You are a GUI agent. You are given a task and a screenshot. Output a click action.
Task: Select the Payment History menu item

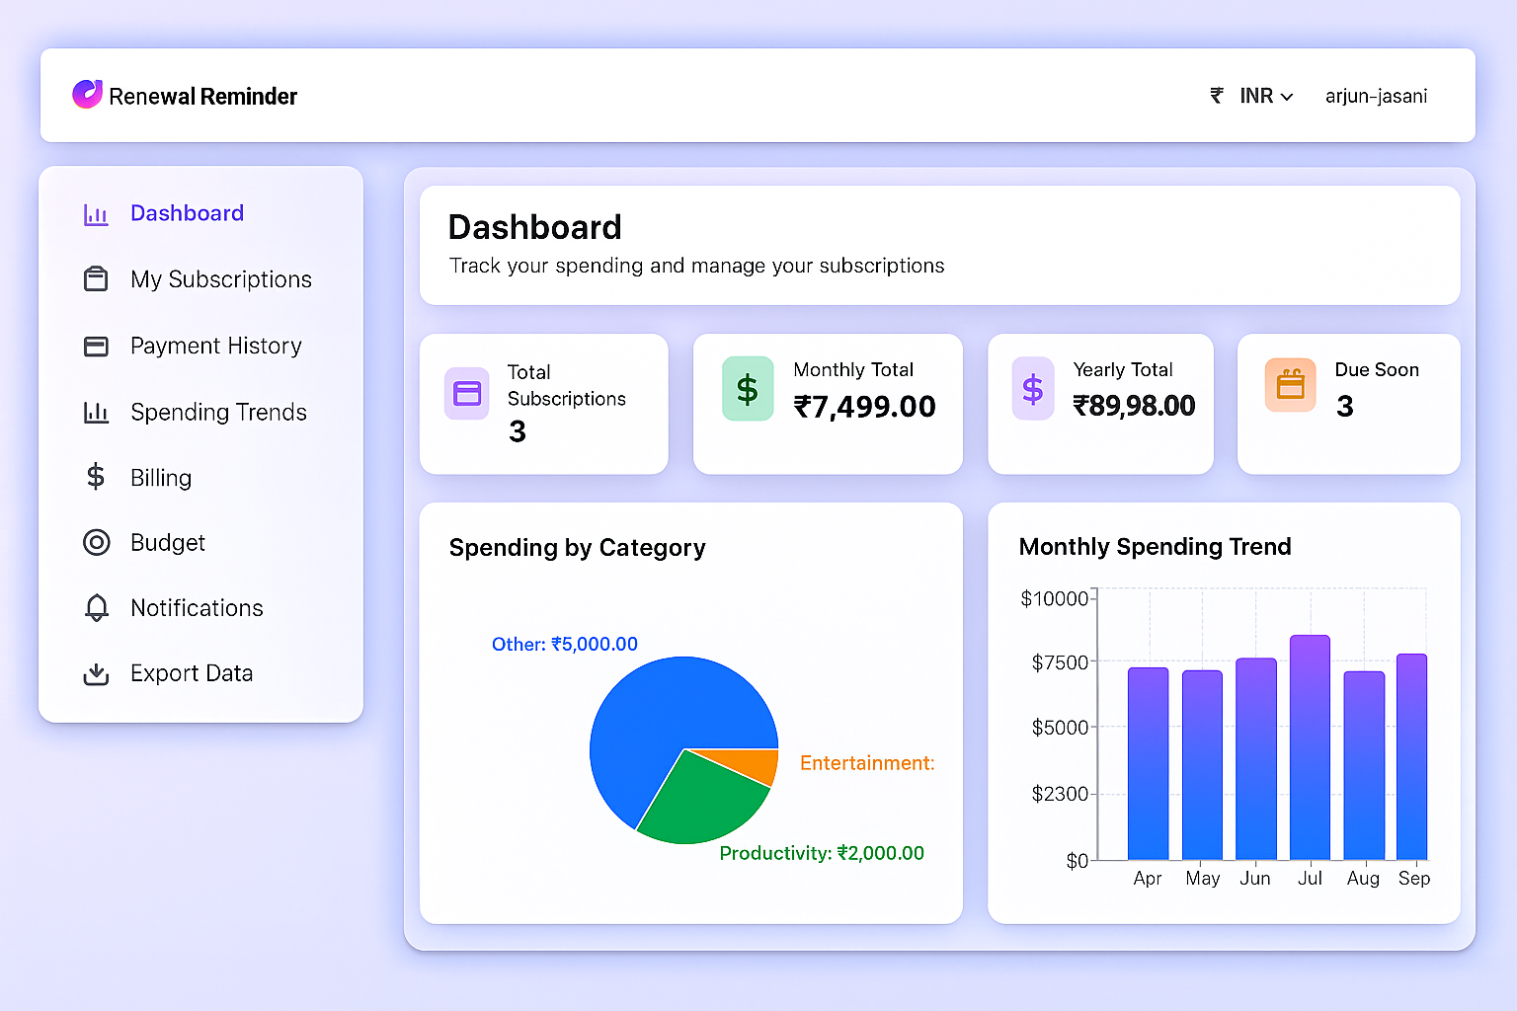click(x=215, y=346)
